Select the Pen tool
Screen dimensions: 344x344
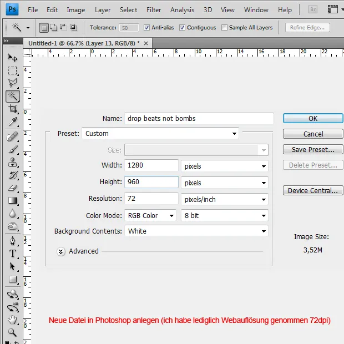tap(12, 240)
